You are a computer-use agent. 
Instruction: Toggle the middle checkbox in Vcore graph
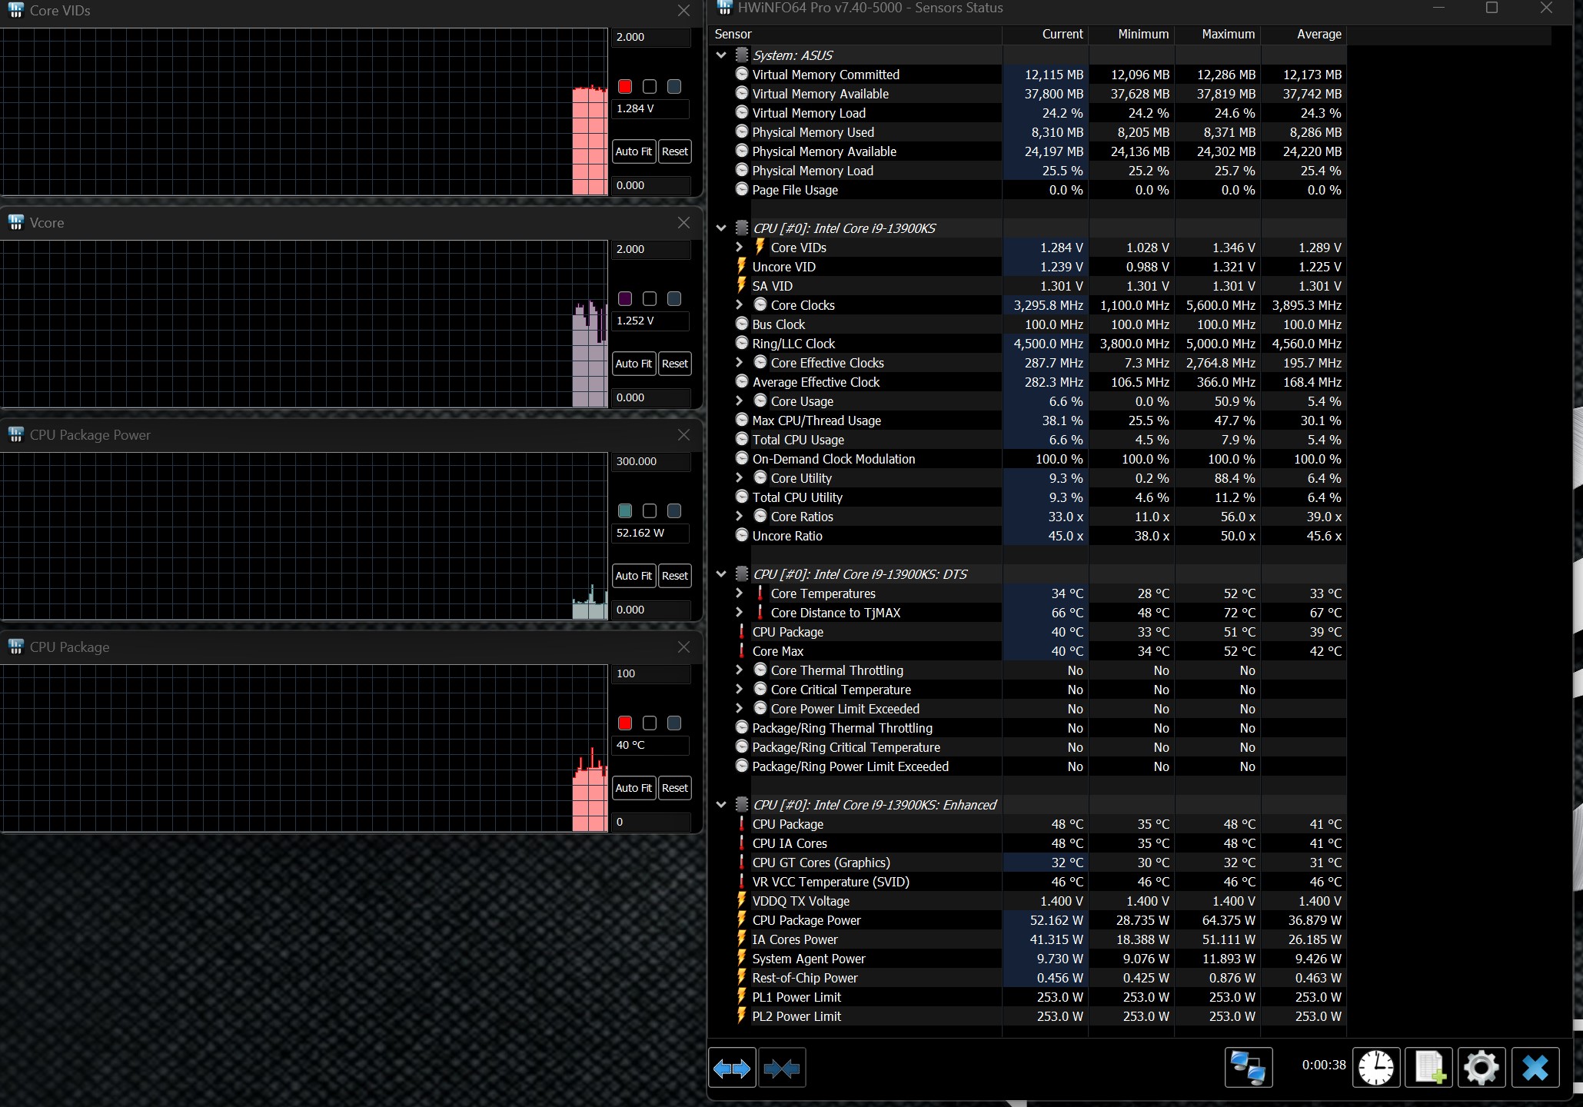coord(650,299)
